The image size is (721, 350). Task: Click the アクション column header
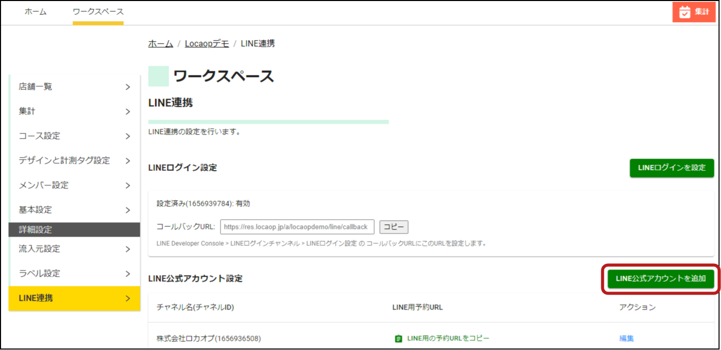(638, 307)
